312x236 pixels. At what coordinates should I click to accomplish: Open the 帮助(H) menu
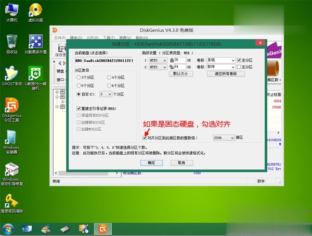click(x=141, y=38)
